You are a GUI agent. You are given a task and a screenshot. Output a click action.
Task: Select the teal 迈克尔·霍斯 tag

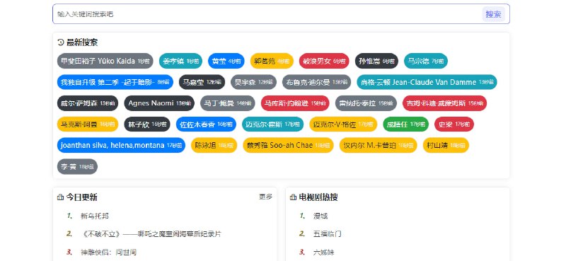pyautogui.click(x=272, y=124)
